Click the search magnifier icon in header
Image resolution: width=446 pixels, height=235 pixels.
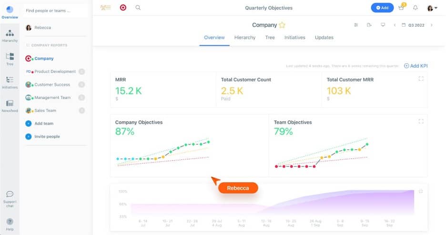pos(138,8)
